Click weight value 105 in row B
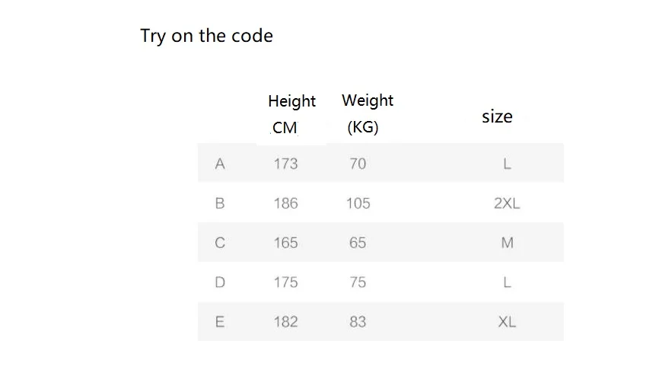This screenshot has width=659, height=379. [358, 203]
